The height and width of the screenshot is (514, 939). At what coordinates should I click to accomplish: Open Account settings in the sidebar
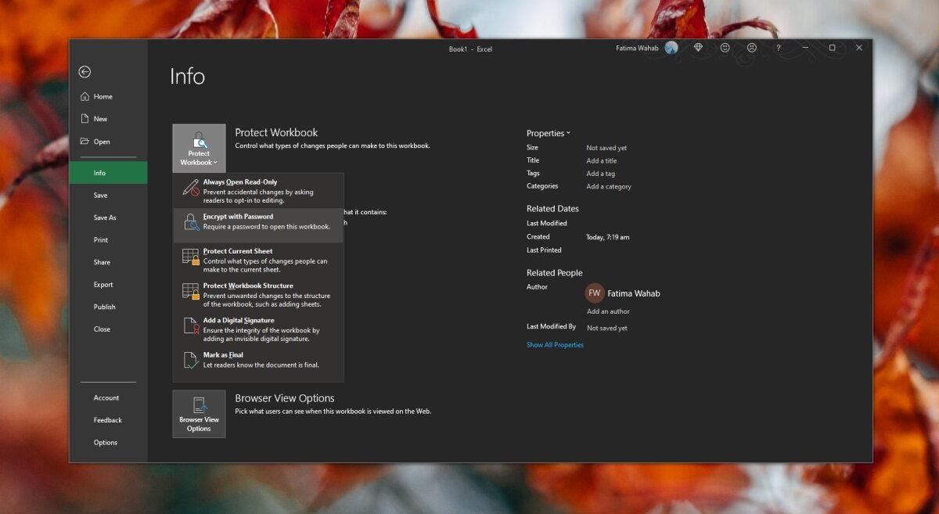[106, 398]
